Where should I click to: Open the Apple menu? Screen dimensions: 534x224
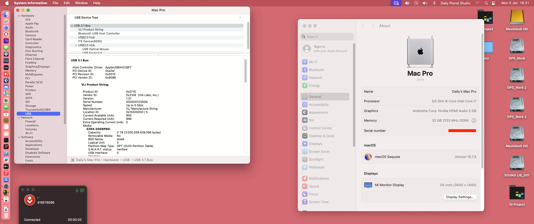[7, 3]
